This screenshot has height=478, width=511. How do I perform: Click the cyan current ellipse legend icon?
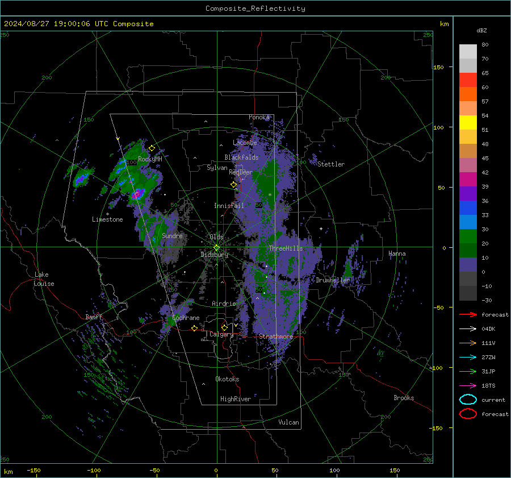pyautogui.click(x=468, y=400)
